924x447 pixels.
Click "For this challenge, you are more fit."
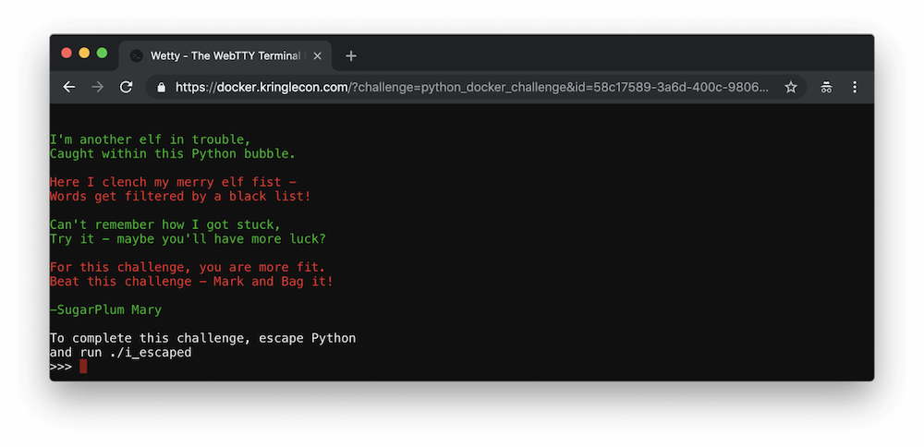pos(188,268)
